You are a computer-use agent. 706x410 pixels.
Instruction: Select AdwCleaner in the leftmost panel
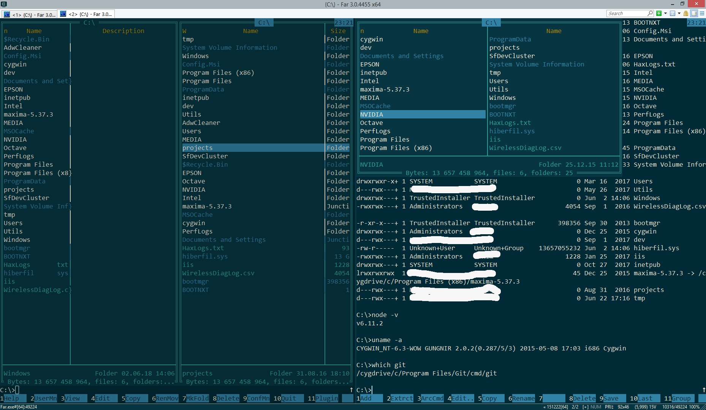(x=23, y=47)
